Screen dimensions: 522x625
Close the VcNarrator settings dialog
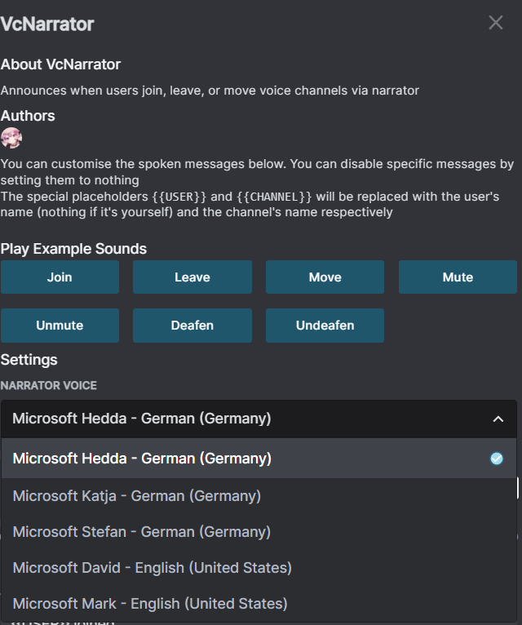pos(496,23)
